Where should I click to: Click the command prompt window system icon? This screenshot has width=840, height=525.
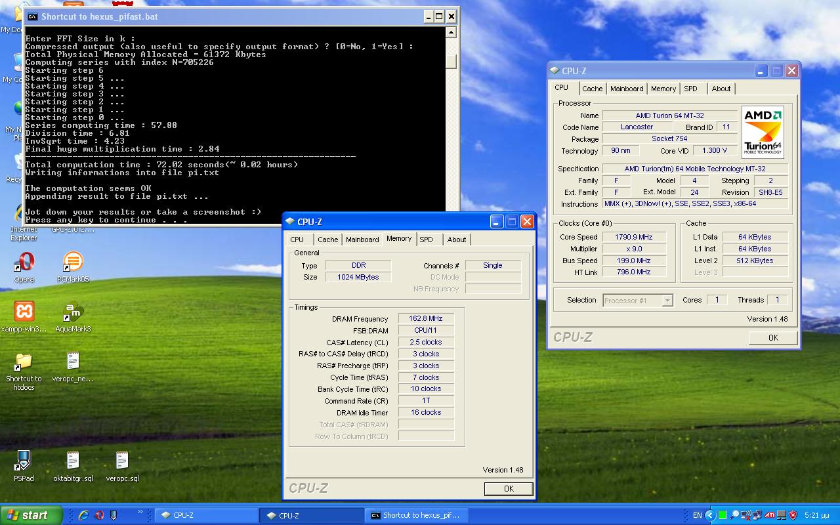(33, 16)
